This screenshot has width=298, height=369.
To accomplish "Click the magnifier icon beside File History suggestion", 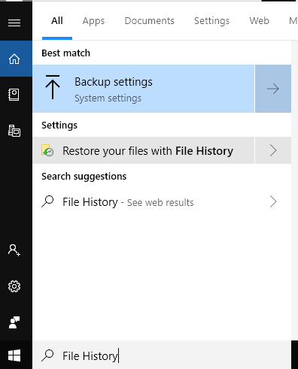I will pos(47,201).
